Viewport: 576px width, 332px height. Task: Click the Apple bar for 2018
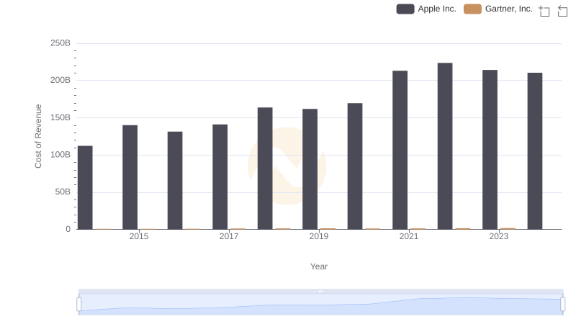tap(265, 169)
